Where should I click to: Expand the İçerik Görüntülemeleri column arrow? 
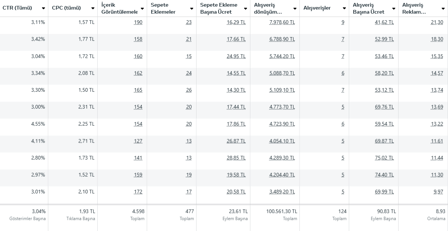(142, 8)
